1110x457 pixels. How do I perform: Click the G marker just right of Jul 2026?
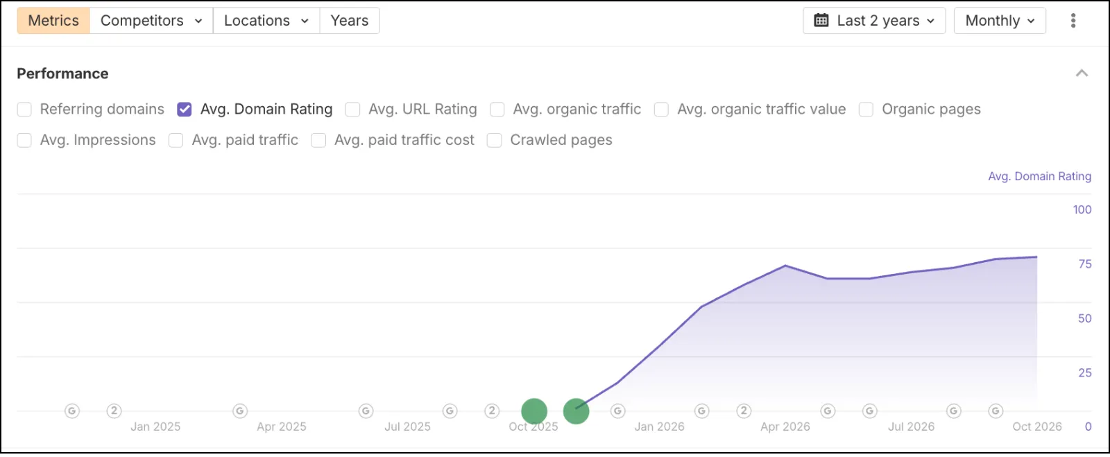pyautogui.click(x=954, y=411)
